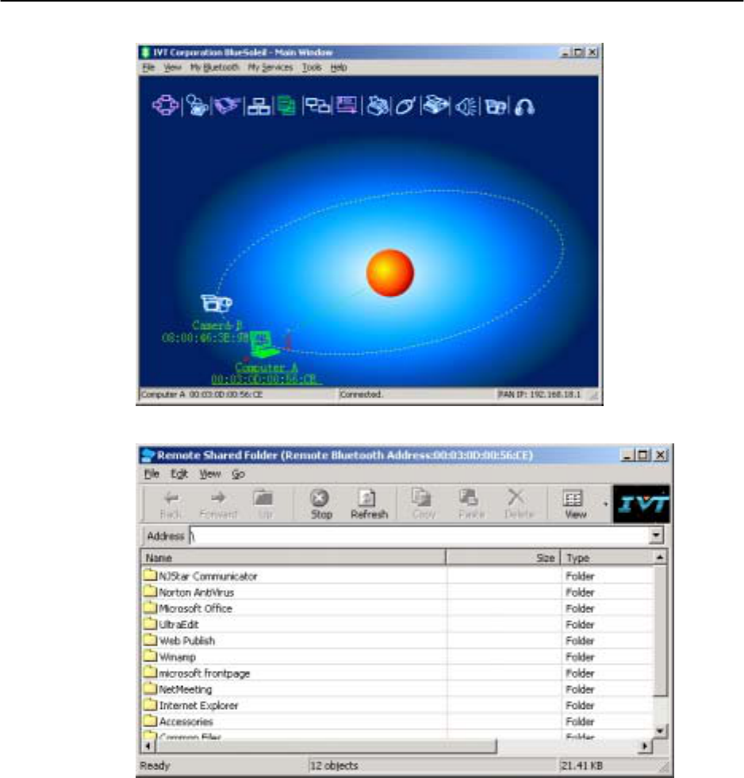This screenshot has height=778, width=744.
Task: Open View menu in BlueSoleil window
Action: (172, 67)
